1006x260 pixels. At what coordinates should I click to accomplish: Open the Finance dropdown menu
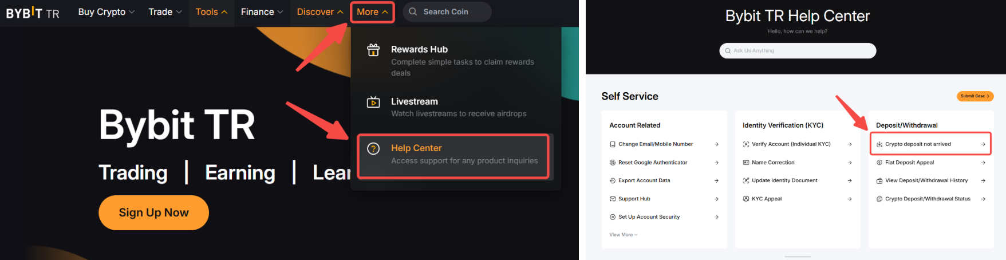point(262,11)
